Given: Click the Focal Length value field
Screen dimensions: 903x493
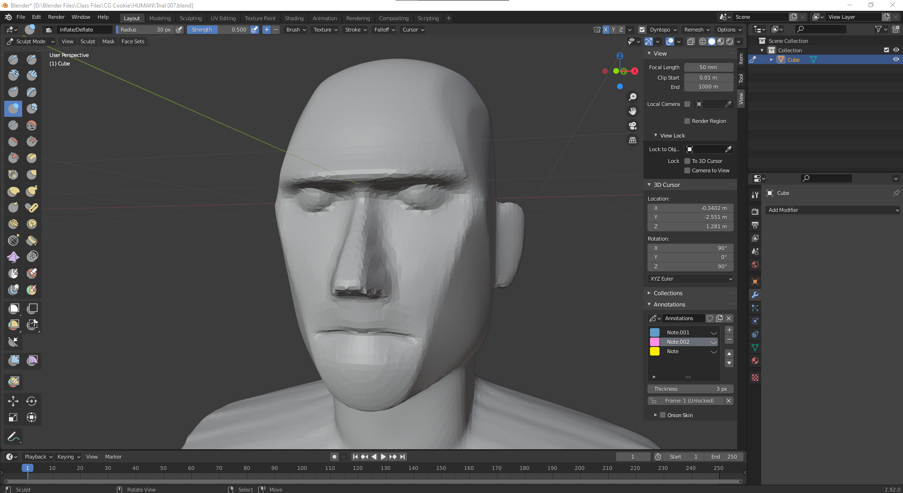Looking at the screenshot, I should pyautogui.click(x=708, y=67).
